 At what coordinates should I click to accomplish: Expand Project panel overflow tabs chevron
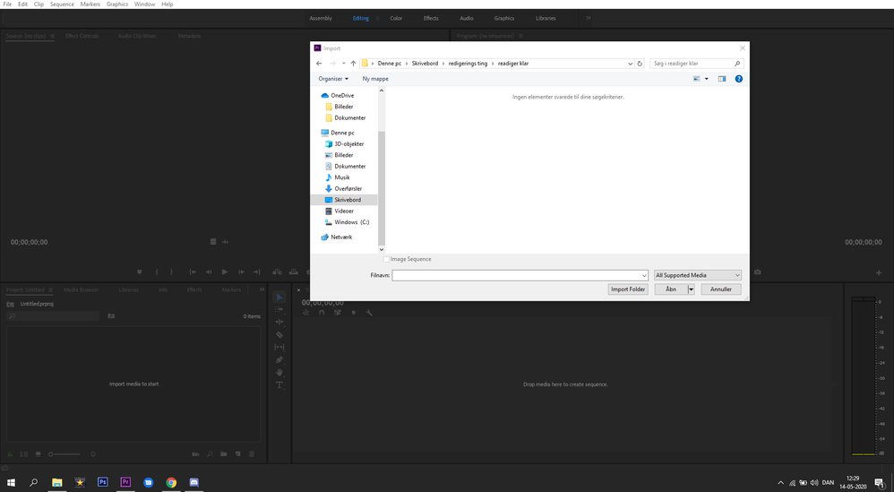(262, 289)
